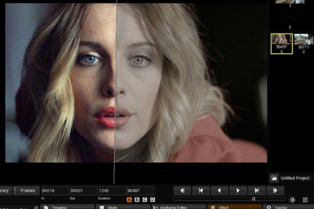The height and width of the screenshot is (209, 314).
Task: Select grade version A
Action: pyautogui.click(x=129, y=200)
